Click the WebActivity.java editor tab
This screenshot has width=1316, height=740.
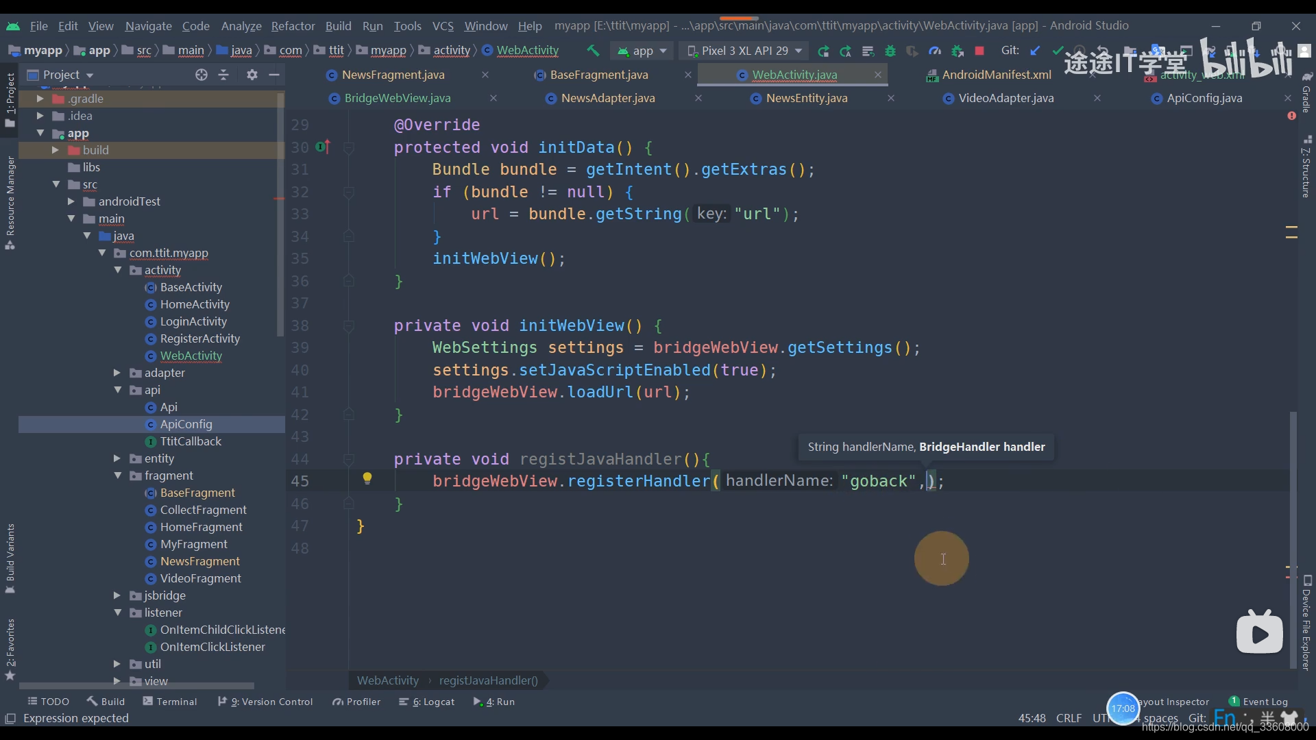coord(795,74)
